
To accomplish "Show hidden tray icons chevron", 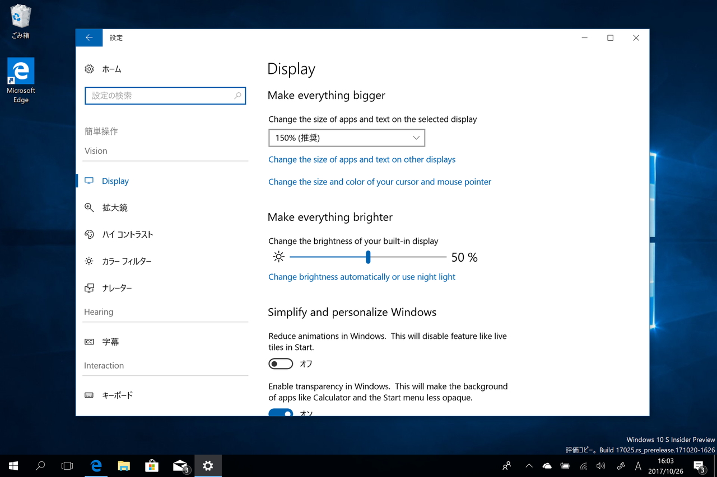I will pos(529,466).
